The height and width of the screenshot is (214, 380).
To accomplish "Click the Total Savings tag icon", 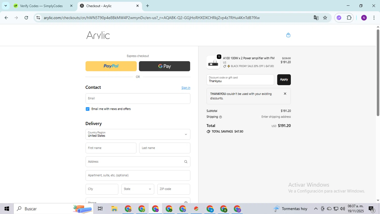I will click(x=208, y=131).
